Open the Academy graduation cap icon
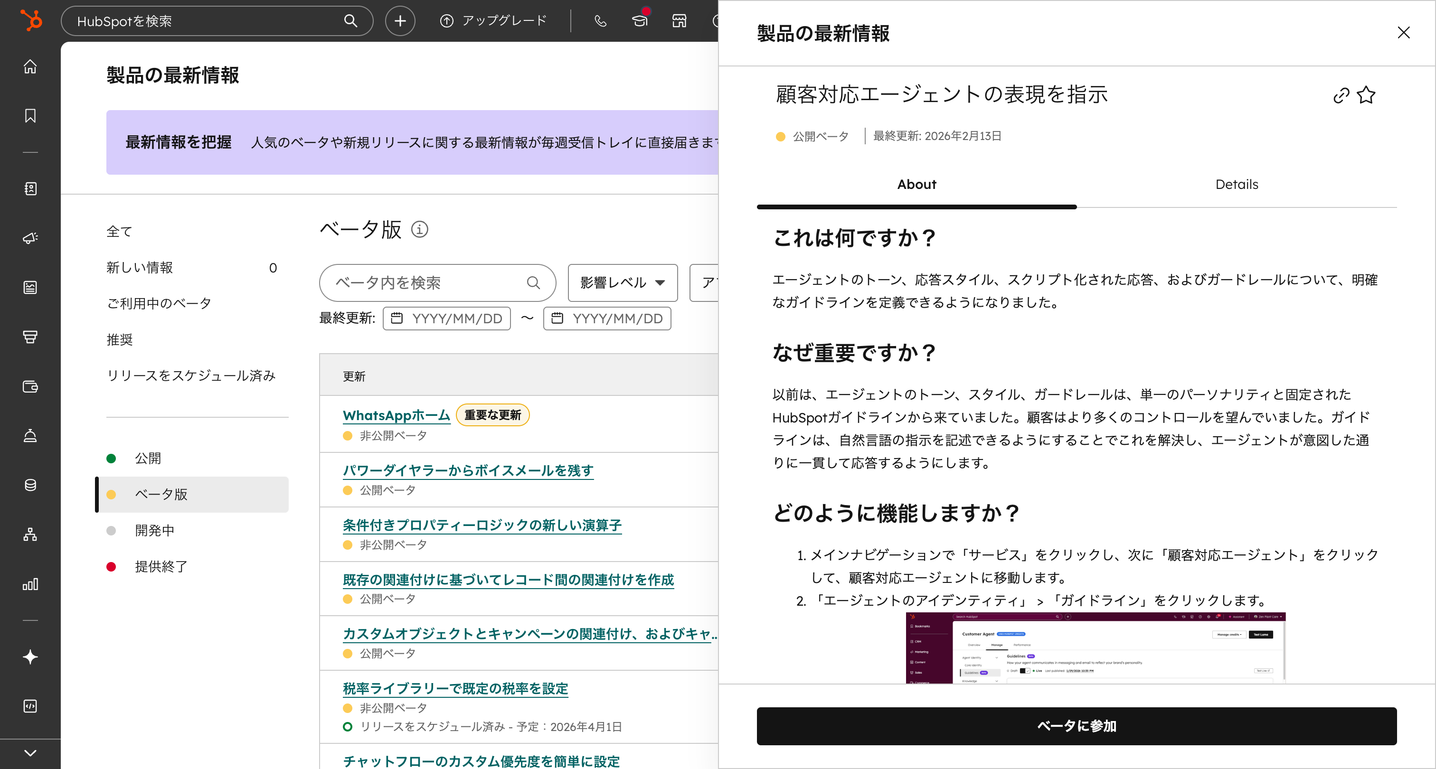 point(639,20)
